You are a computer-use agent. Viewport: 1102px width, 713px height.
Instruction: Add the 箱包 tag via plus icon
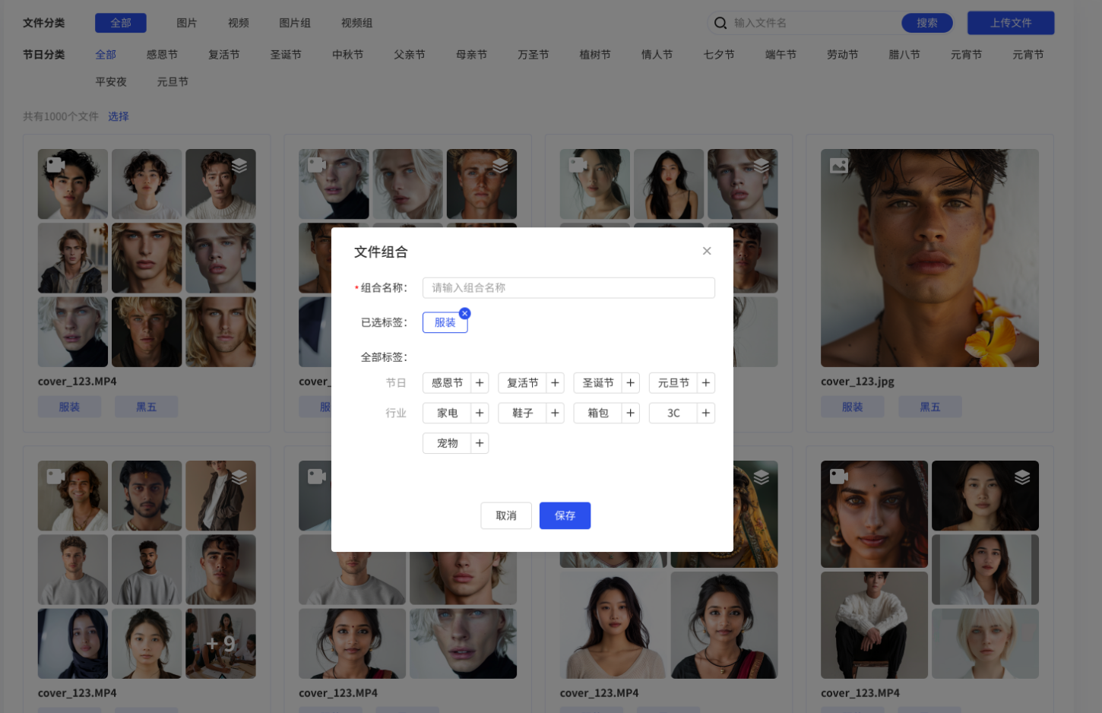(630, 414)
